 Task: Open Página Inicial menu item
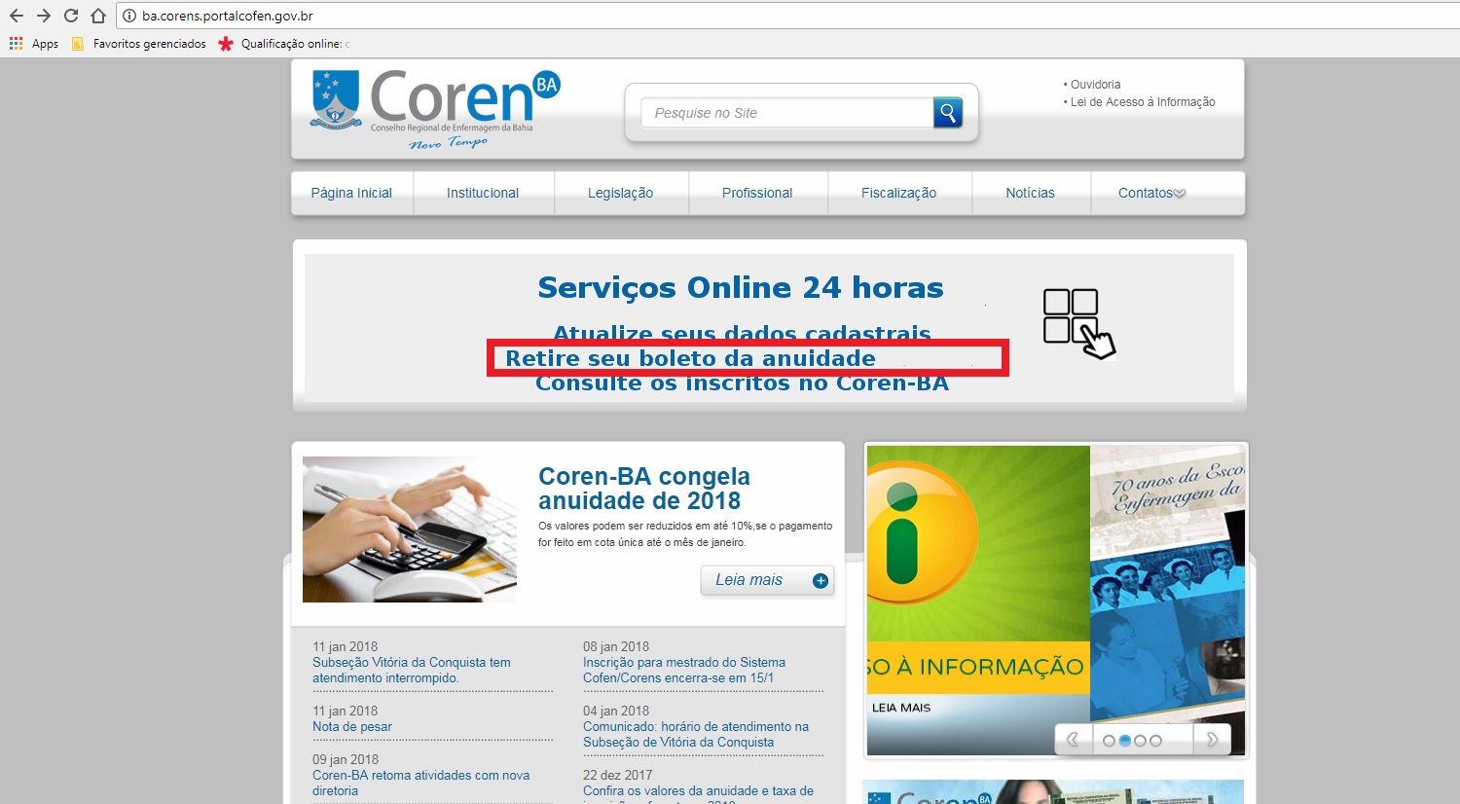[351, 193]
